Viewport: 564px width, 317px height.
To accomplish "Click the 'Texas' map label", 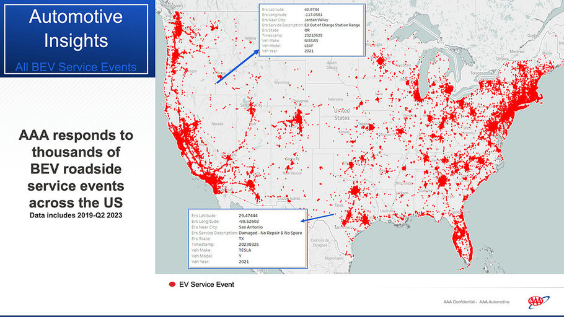I will 339,205.
